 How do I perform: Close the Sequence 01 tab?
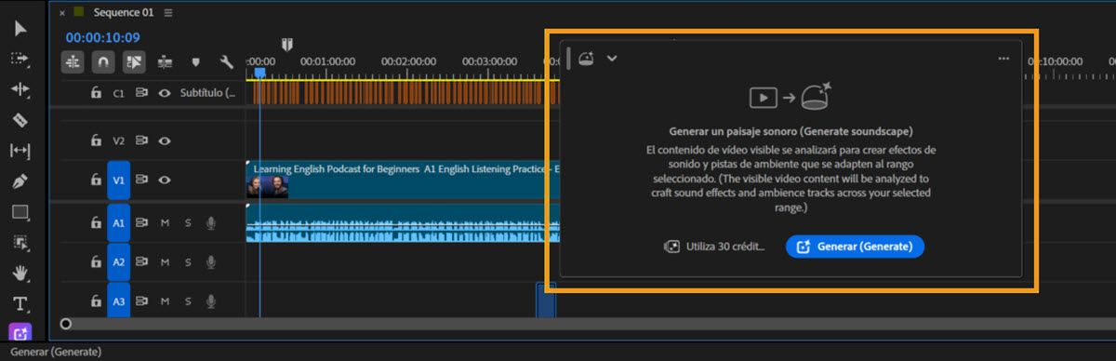pos(62,13)
